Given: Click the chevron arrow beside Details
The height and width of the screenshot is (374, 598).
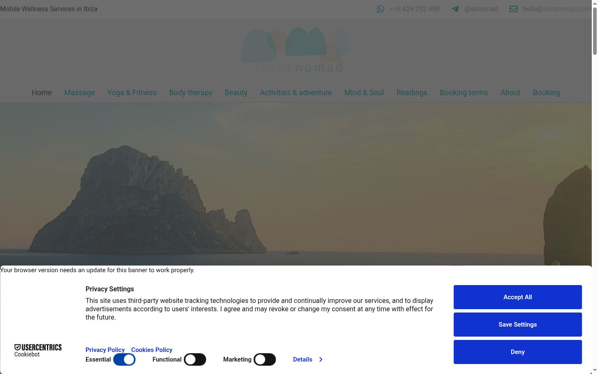Looking at the screenshot, I should pyautogui.click(x=321, y=359).
